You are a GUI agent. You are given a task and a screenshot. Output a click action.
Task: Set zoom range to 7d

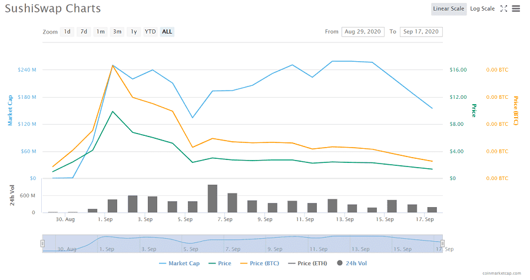[84, 32]
